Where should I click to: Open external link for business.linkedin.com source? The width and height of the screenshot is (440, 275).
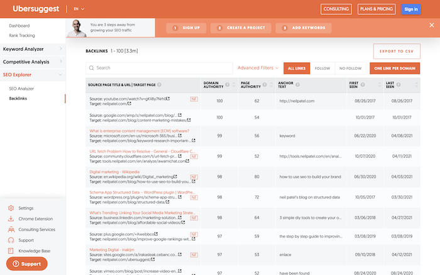[x=180, y=217]
